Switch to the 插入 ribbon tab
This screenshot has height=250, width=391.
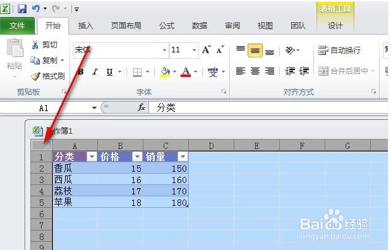click(85, 25)
